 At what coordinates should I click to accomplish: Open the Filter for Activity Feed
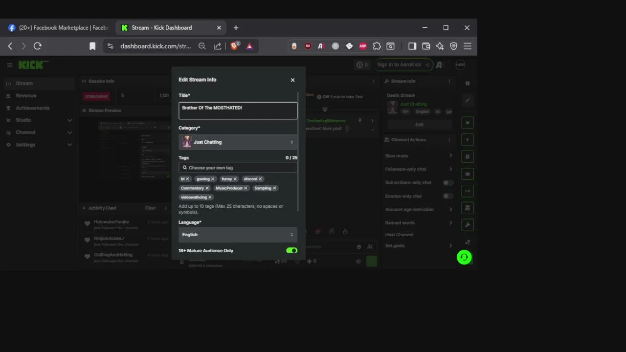tap(150, 208)
